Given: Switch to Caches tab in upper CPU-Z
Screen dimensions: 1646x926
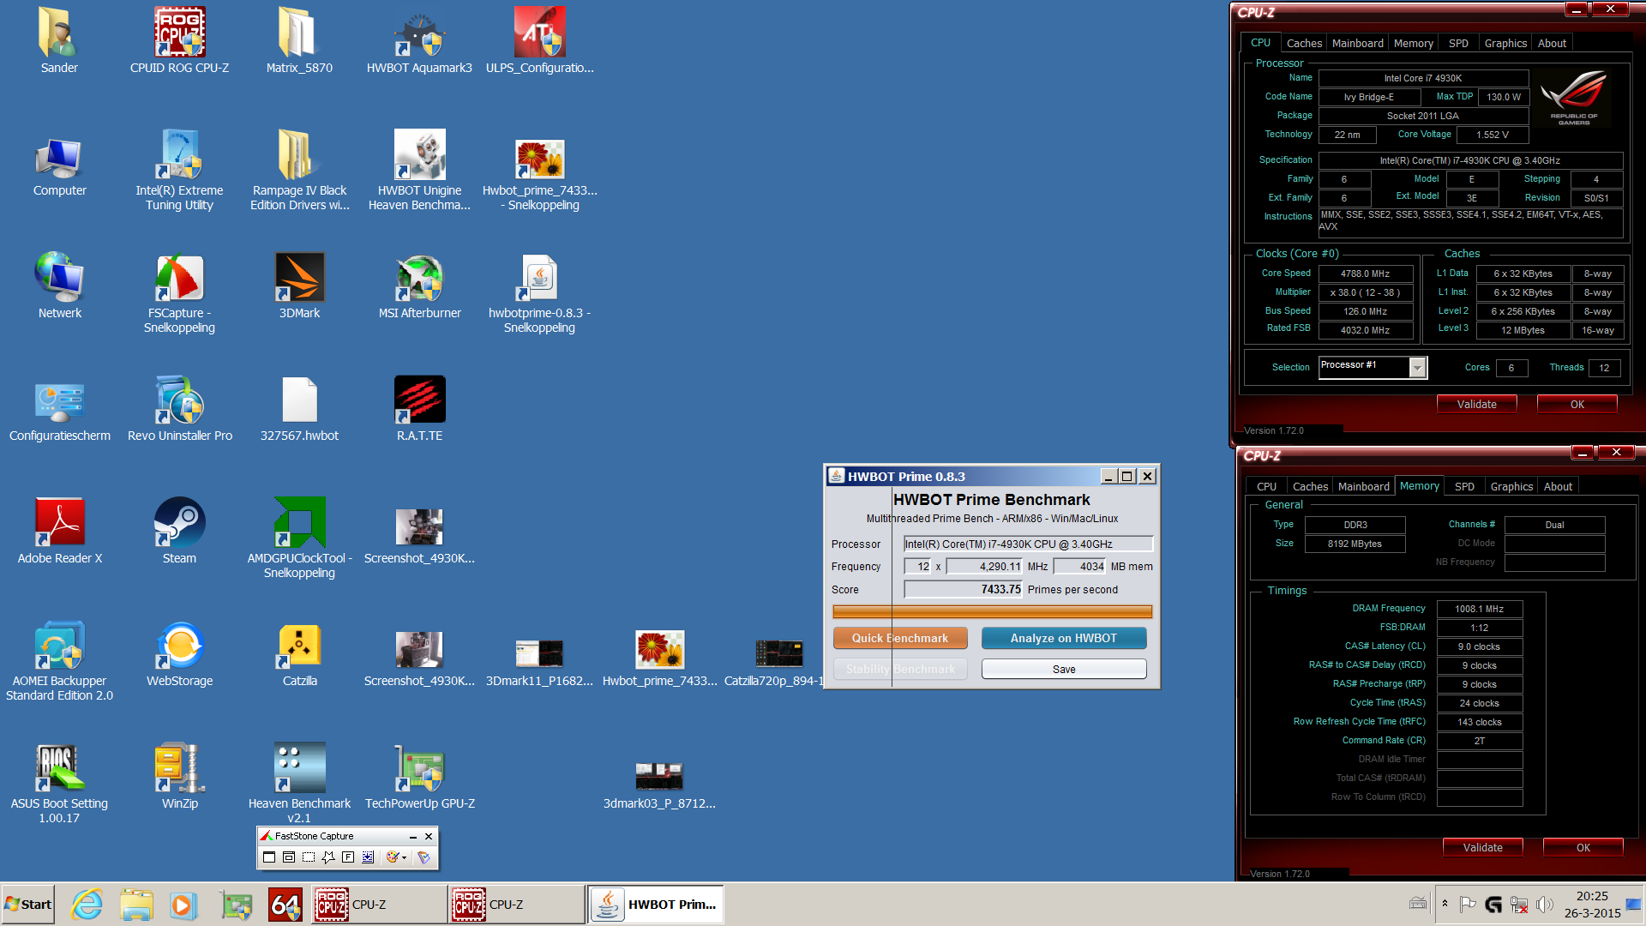Looking at the screenshot, I should (1304, 43).
